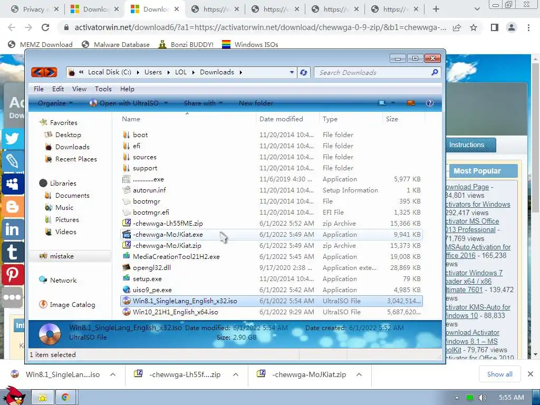Image resolution: width=540 pixels, height=405 pixels.
Task: Click the New folder button
Action: click(256, 103)
